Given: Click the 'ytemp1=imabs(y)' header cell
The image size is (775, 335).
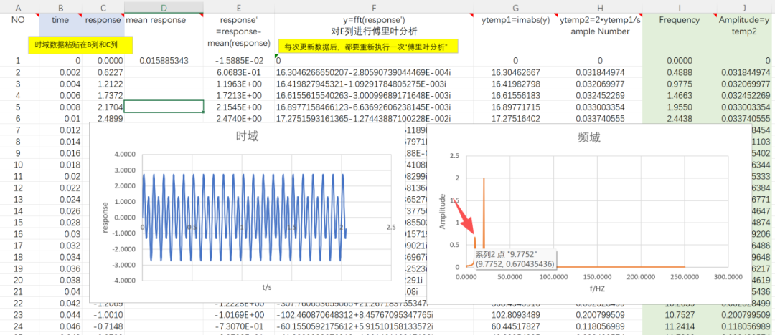Looking at the screenshot, I should (515, 34).
